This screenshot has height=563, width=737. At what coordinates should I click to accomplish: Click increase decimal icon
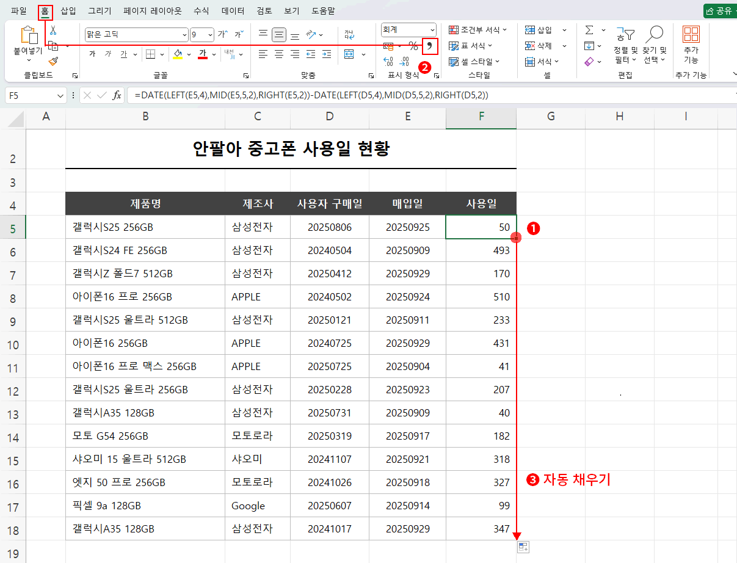[388, 61]
